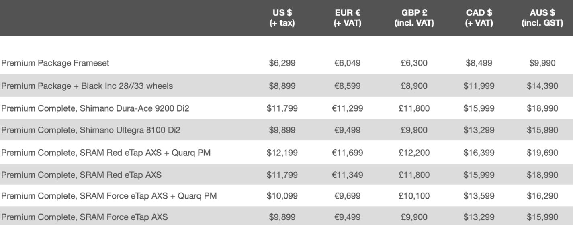The width and height of the screenshot is (573, 225).
Task: Click the €8,599 Black Inc wheels price
Action: point(348,86)
